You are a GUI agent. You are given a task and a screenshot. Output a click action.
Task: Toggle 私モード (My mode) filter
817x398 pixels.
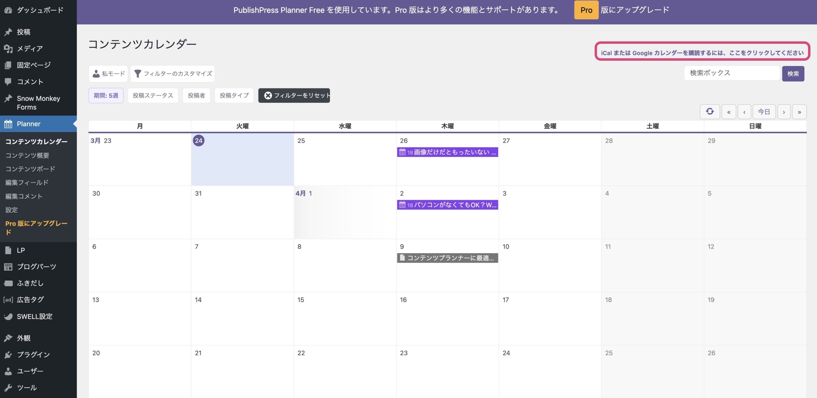[x=108, y=73]
